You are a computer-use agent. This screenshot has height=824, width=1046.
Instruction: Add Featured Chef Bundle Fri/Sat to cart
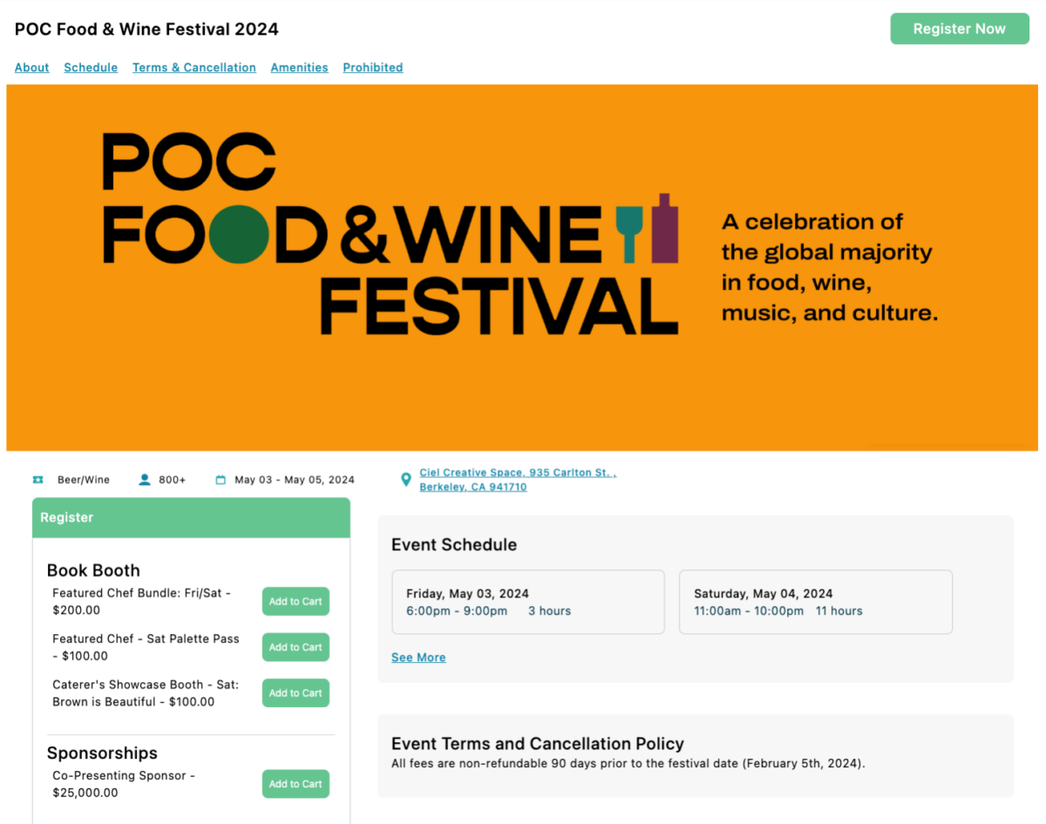click(x=295, y=602)
